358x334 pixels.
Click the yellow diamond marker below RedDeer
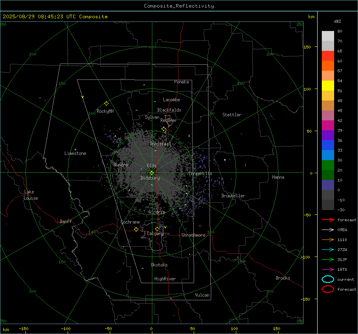pos(163,129)
